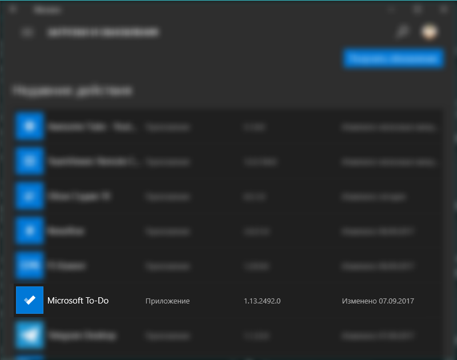Viewport: 457px width, 360px height.
Task: Click "Изменено 07.09.2017" date text
Action: point(378,301)
